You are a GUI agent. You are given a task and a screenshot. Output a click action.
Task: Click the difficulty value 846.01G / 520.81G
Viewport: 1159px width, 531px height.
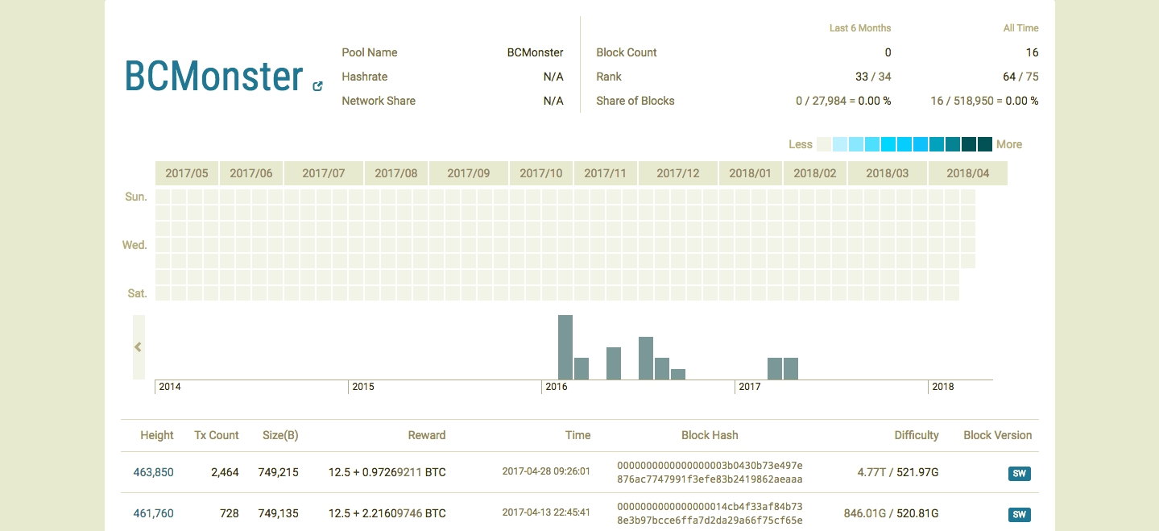tap(892, 513)
